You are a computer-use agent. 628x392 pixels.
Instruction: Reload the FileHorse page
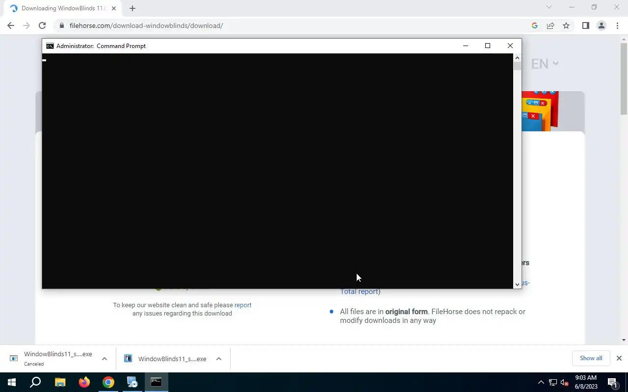[42, 25]
